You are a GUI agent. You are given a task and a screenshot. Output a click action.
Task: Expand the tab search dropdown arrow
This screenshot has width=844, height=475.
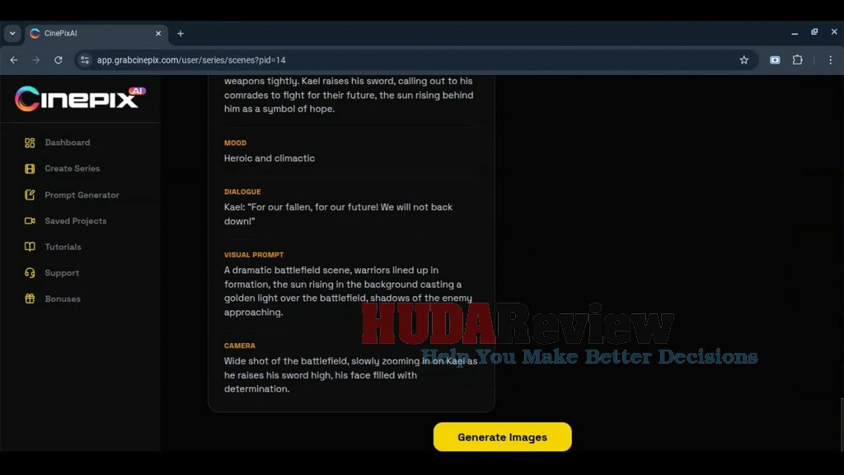tap(12, 33)
